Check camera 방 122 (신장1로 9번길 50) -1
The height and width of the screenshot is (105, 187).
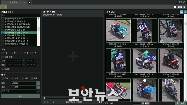(3, 38)
